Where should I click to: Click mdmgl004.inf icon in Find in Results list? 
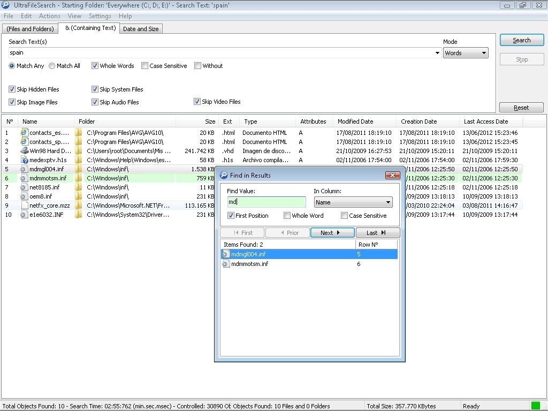tap(226, 254)
